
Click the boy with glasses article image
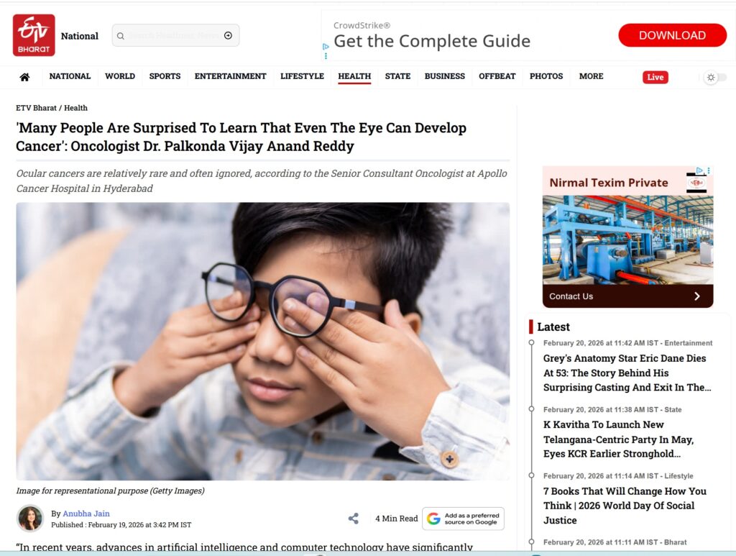coord(263,342)
